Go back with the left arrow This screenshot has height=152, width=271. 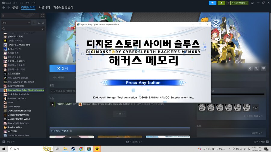click(x=4, y=8)
